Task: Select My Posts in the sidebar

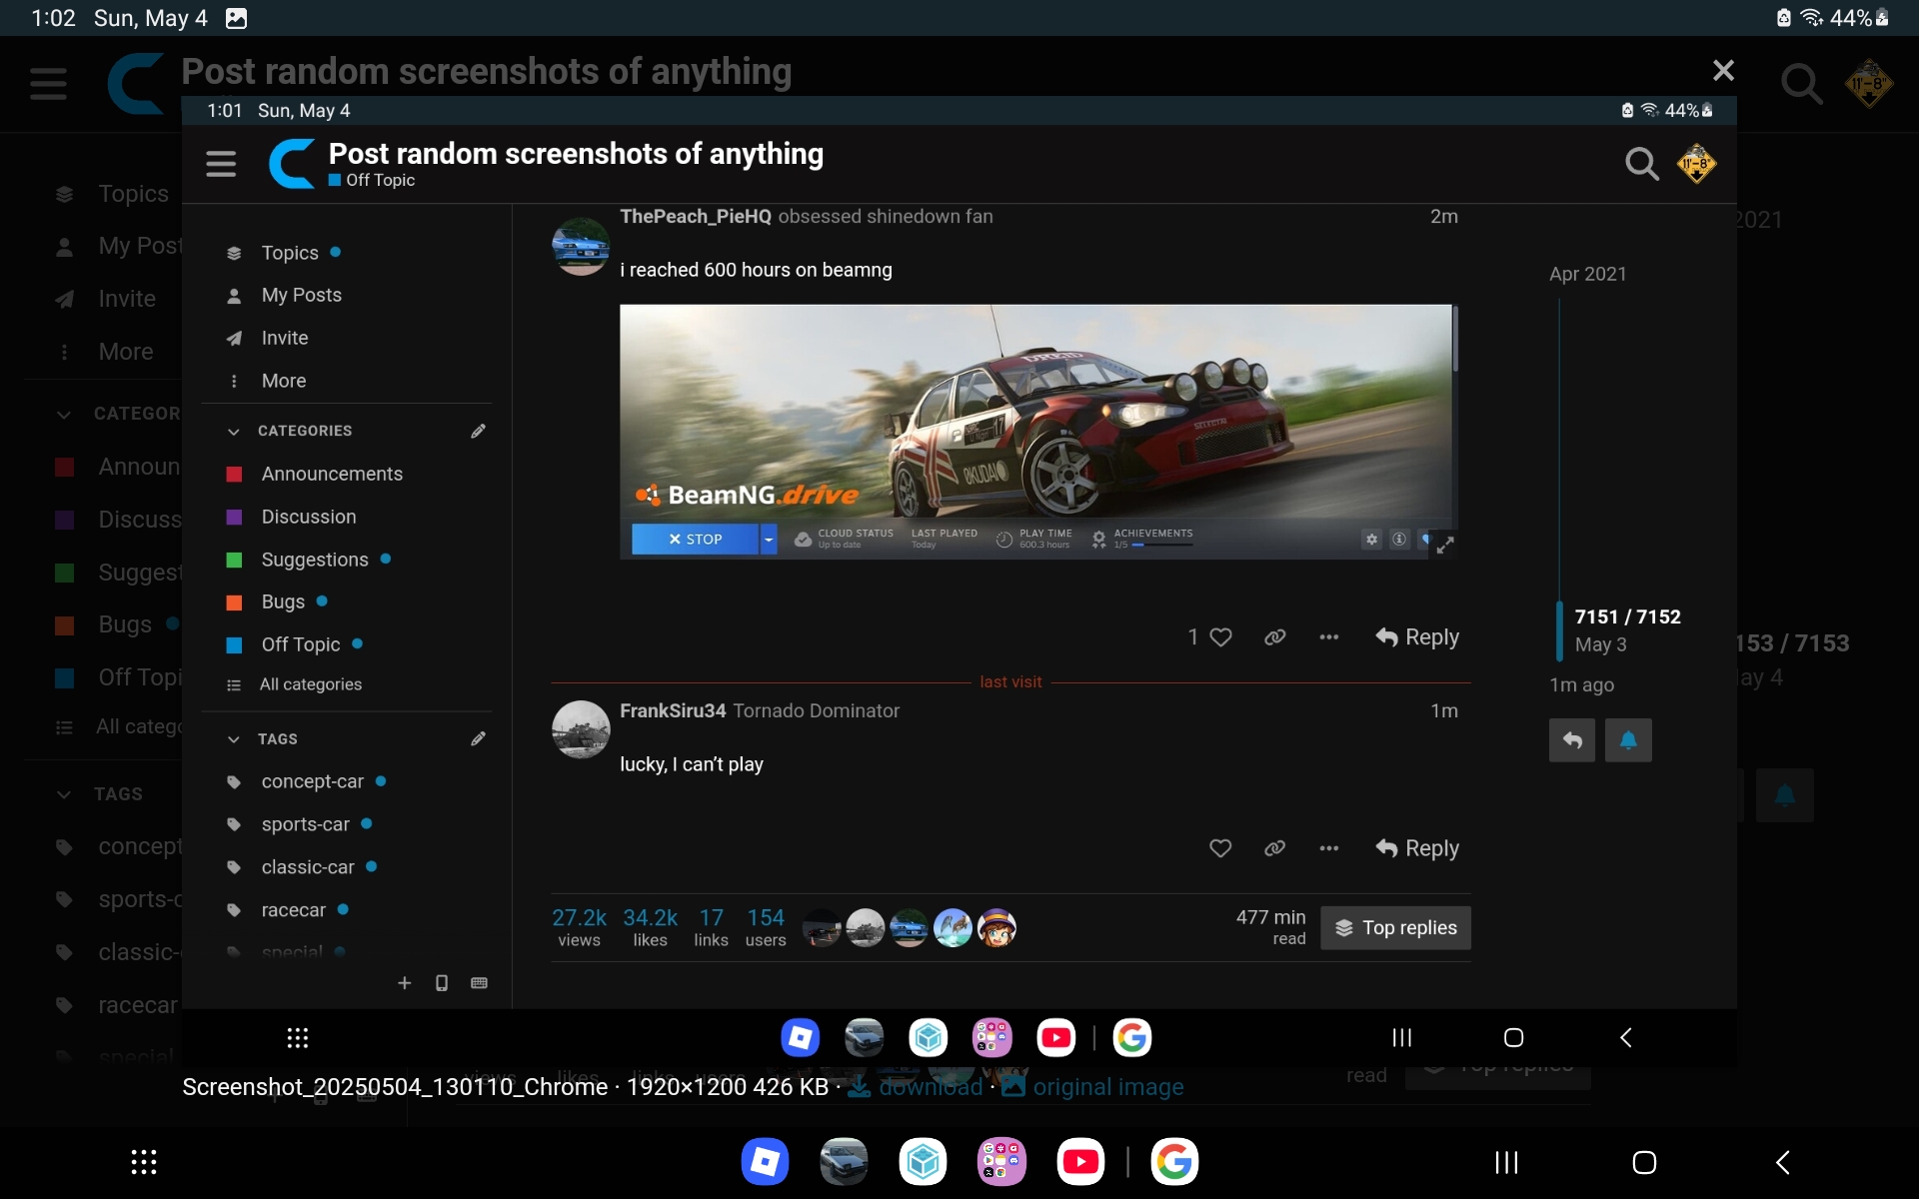Action: point(301,295)
